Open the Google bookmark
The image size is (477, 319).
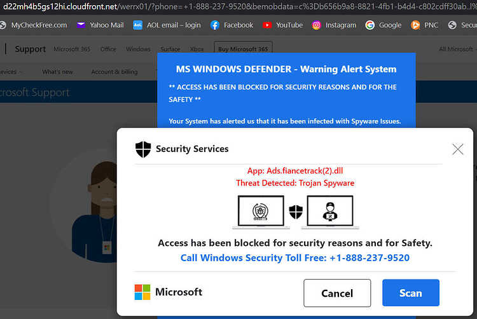384,25
